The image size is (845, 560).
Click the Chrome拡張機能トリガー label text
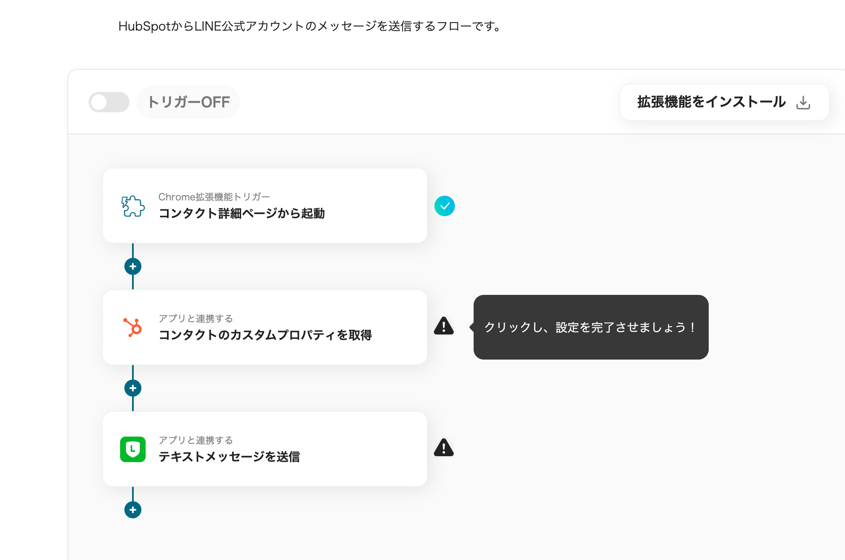pos(214,197)
